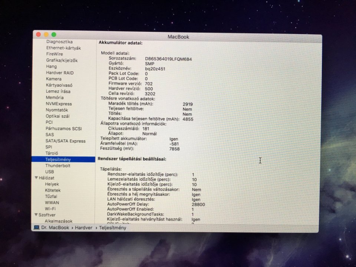Click Rendszer tápellátási beállításai heading

pyautogui.click(x=132, y=159)
